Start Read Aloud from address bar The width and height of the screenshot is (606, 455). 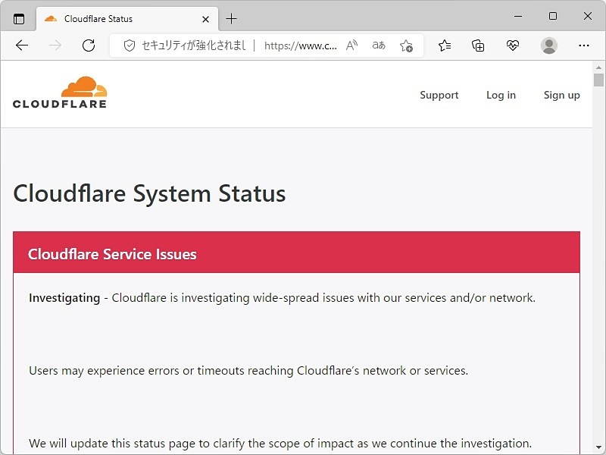point(351,45)
